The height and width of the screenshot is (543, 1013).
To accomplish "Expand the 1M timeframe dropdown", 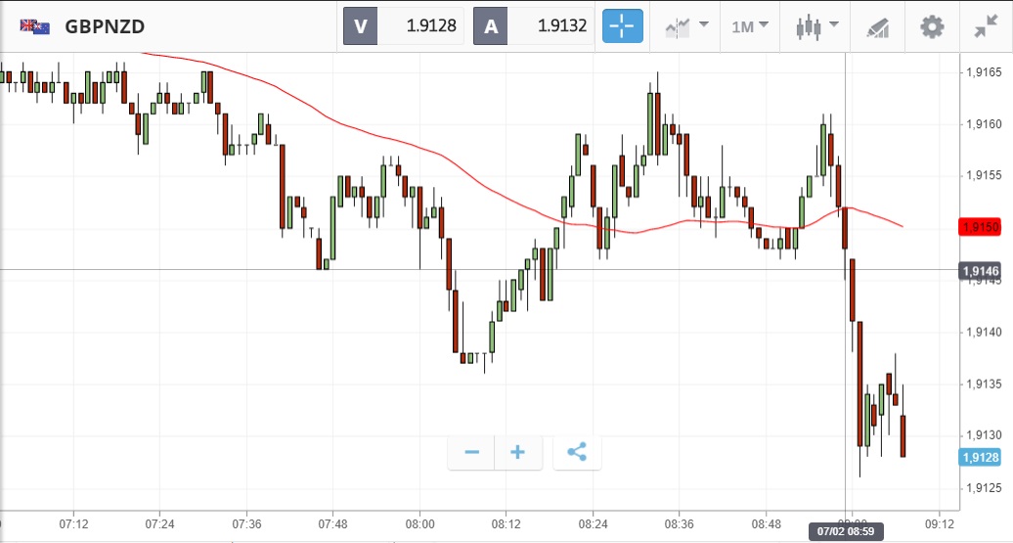I will [750, 26].
